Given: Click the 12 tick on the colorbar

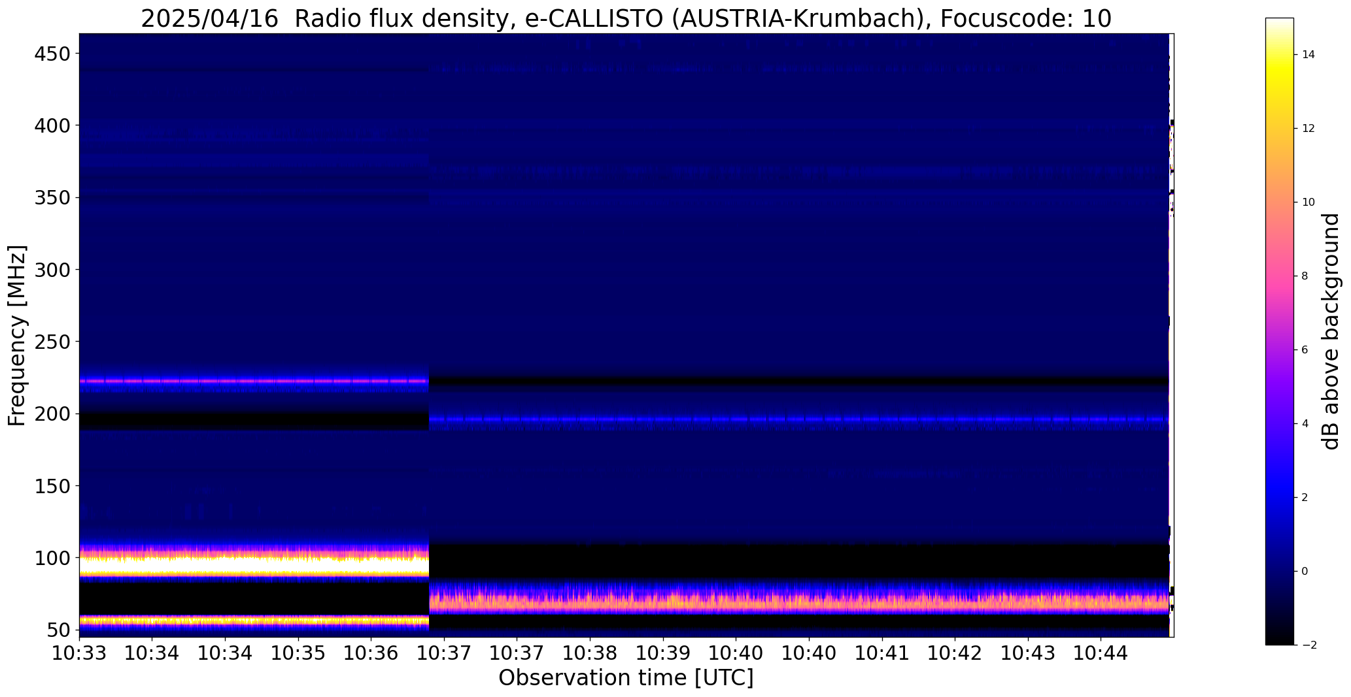Looking at the screenshot, I should coord(1308,129).
